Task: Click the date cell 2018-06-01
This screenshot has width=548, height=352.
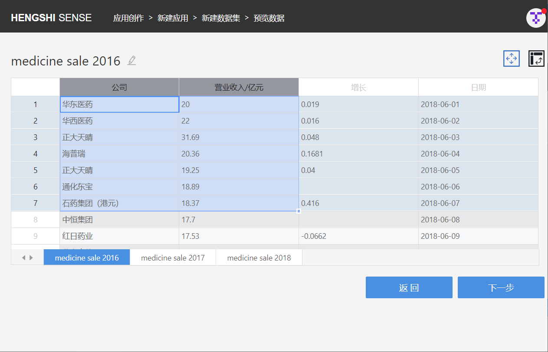Action: [478, 104]
